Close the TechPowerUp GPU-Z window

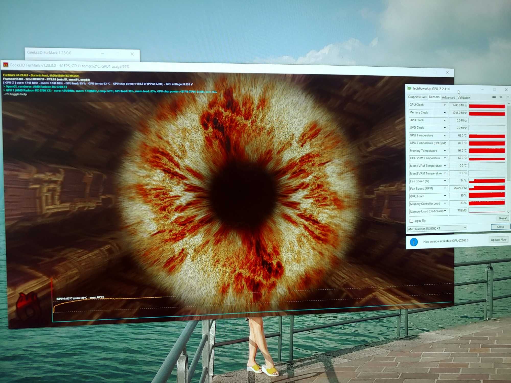[506, 90]
